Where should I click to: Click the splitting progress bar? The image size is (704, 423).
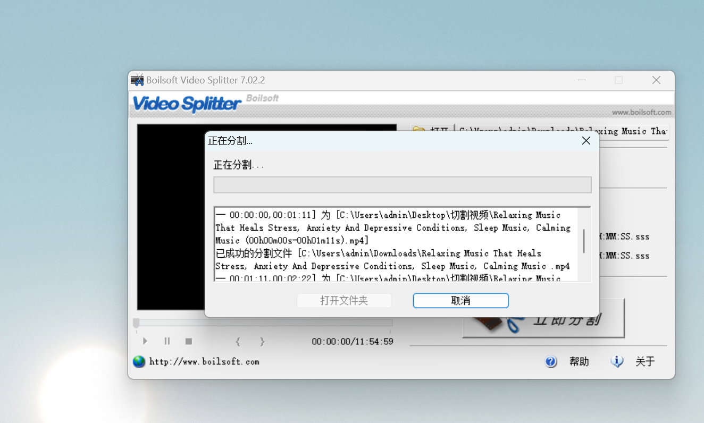403,185
